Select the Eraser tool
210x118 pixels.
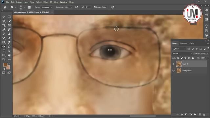coord(9,38)
